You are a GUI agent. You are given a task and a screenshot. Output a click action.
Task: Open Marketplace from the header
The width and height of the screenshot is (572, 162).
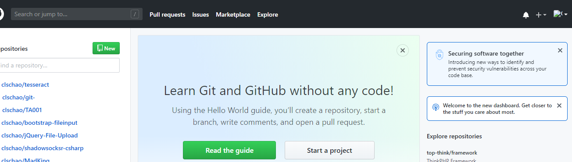tap(233, 14)
